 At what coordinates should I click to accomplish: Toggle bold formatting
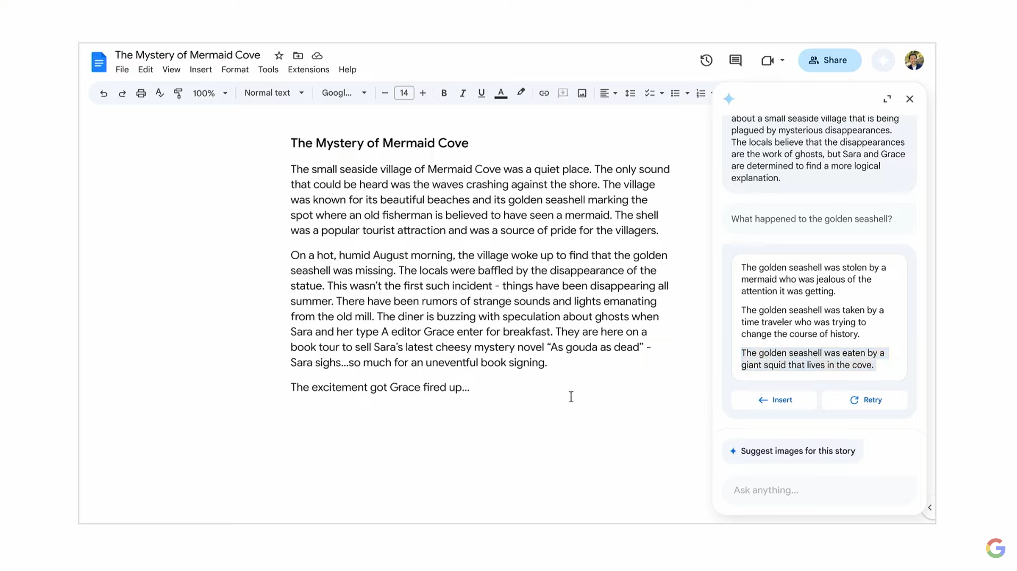point(443,93)
